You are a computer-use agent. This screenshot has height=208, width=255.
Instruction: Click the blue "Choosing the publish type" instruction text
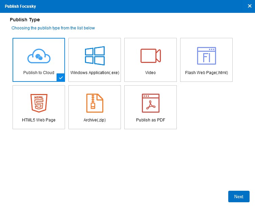click(x=53, y=28)
